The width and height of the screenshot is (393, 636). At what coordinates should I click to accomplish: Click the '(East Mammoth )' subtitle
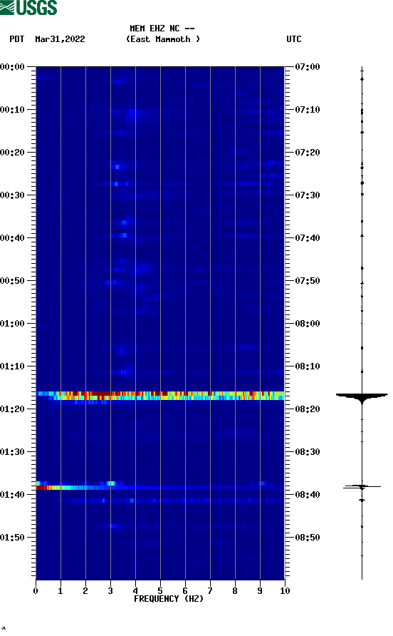coord(163,39)
